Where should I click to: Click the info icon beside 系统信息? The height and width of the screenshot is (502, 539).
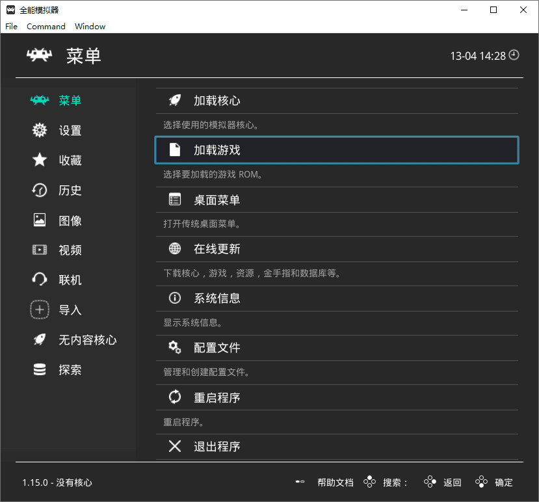(175, 298)
